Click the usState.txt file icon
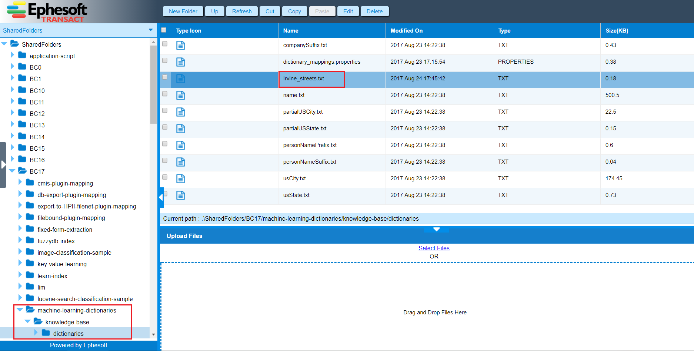This screenshot has height=351, width=694. pos(180,195)
